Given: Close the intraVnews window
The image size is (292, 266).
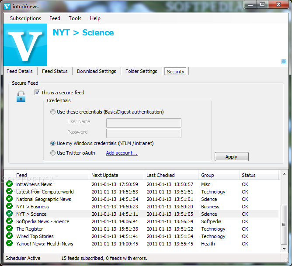Looking at the screenshot, I should (x=278, y=5).
